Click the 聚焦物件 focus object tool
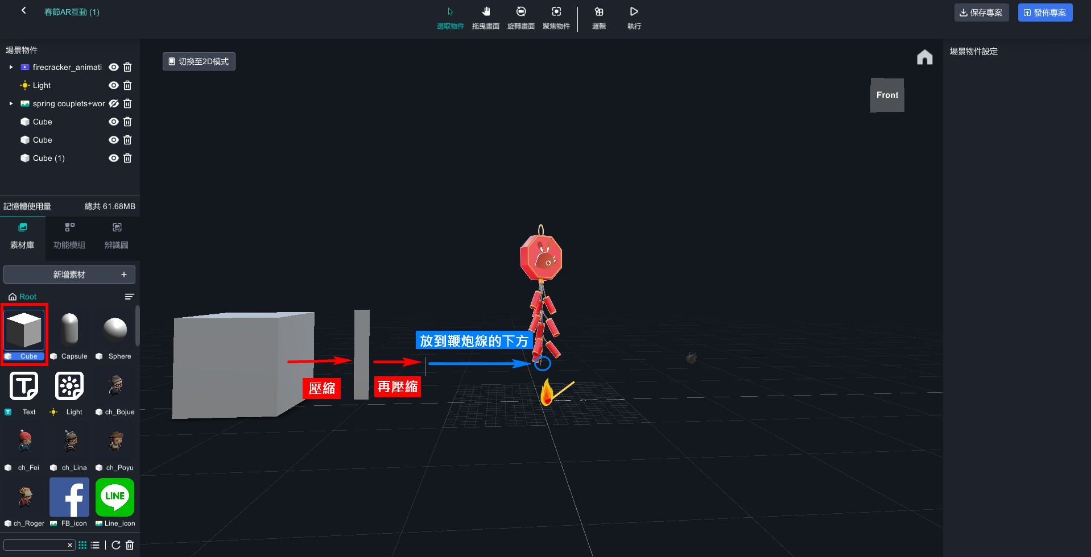This screenshot has height=557, width=1091. 556,17
